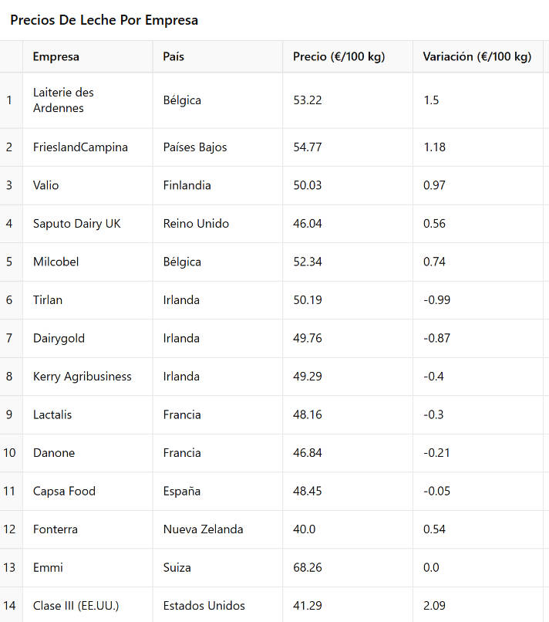The height and width of the screenshot is (622, 549).
Task: Select Emmi price 68.26 cell
Action: 348,568
